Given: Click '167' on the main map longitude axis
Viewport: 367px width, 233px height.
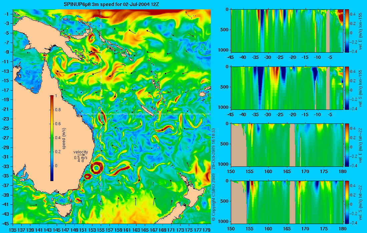Looking at the screenshot, I should 154,230.
